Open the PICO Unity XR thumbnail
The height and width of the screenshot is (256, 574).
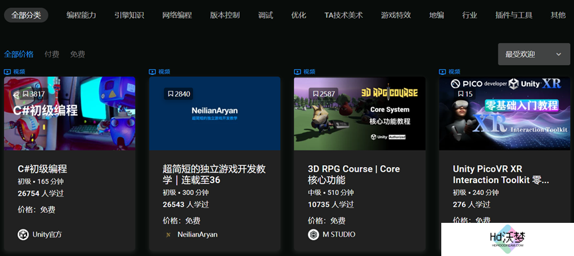pos(505,113)
